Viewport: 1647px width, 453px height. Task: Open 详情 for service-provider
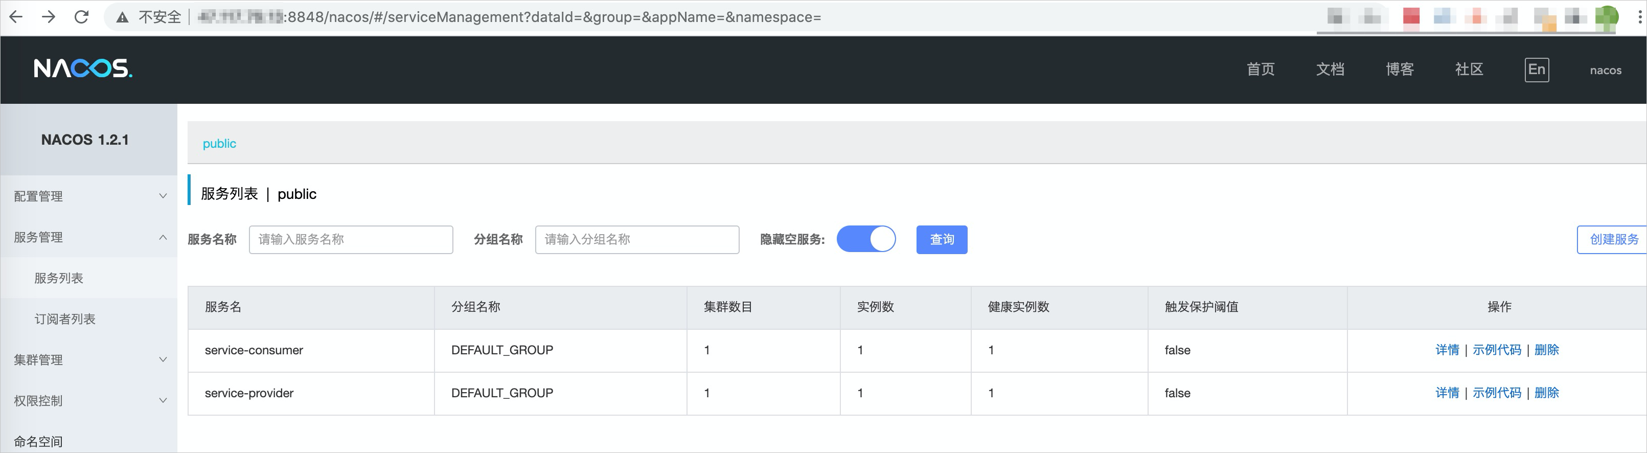tap(1448, 393)
